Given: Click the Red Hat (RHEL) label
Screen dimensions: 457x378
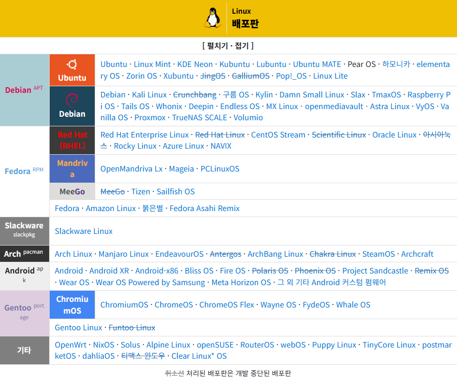Looking at the screenshot, I should [72, 140].
